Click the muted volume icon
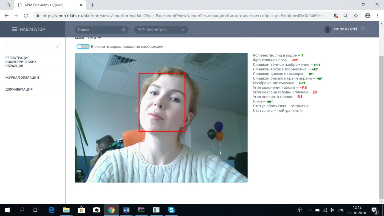Viewport: 384px width, 216px height. coord(332,210)
